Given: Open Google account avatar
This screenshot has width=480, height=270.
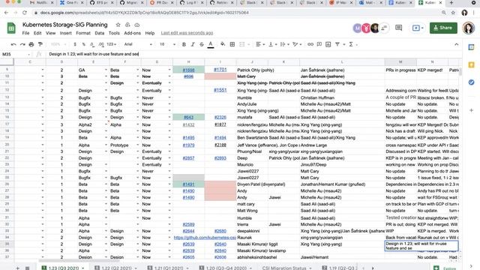Looking at the screenshot, I should (x=468, y=28).
